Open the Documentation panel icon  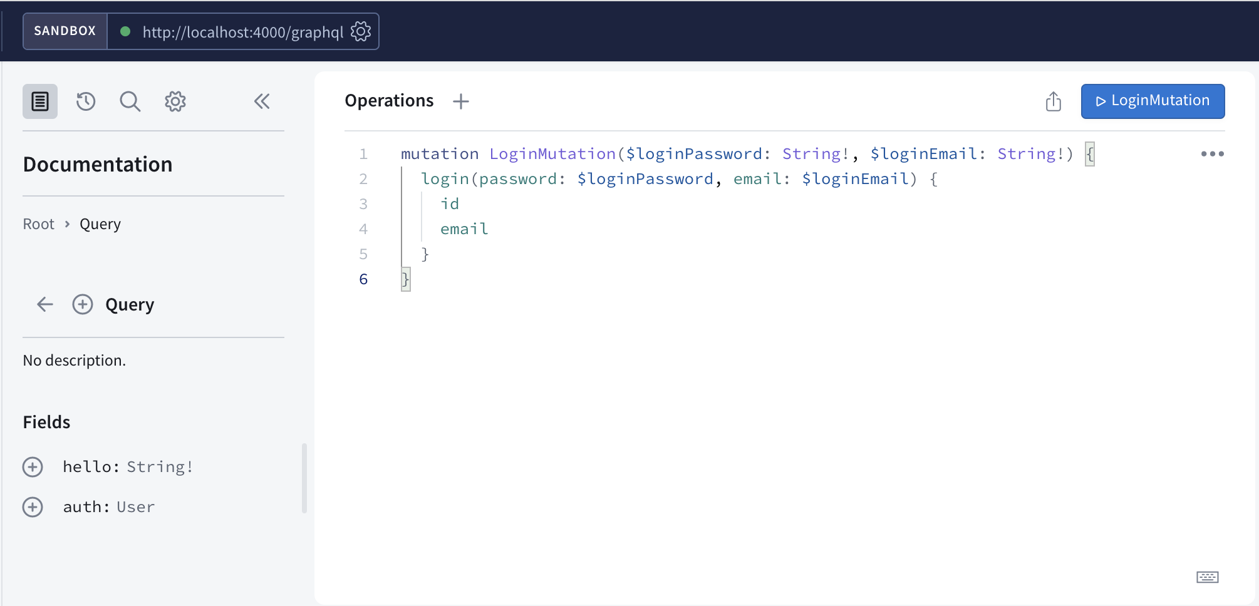click(40, 101)
